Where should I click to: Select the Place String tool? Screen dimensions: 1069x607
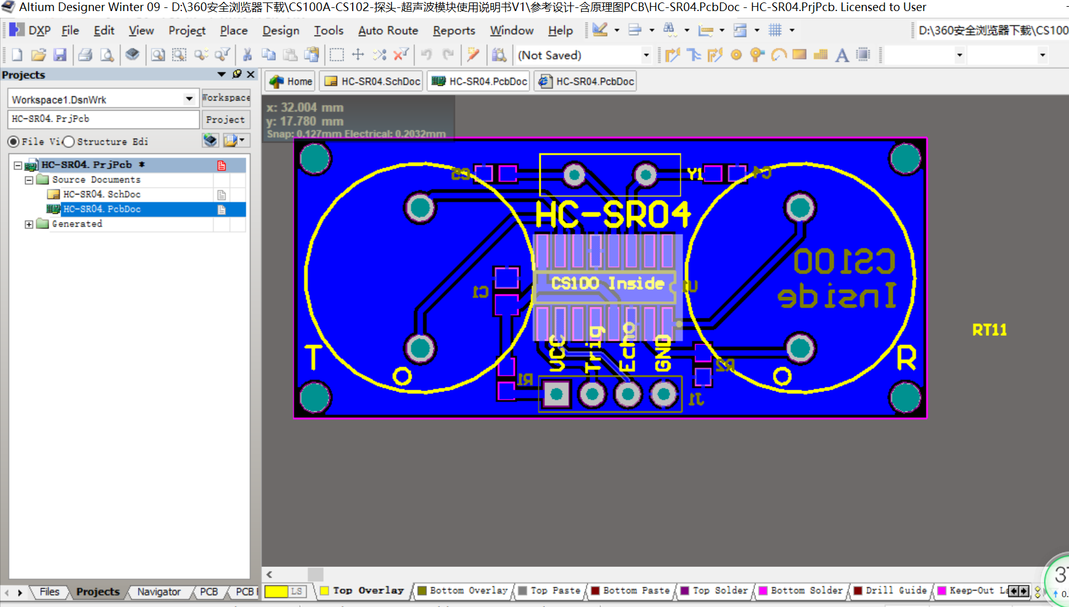pyautogui.click(x=842, y=55)
